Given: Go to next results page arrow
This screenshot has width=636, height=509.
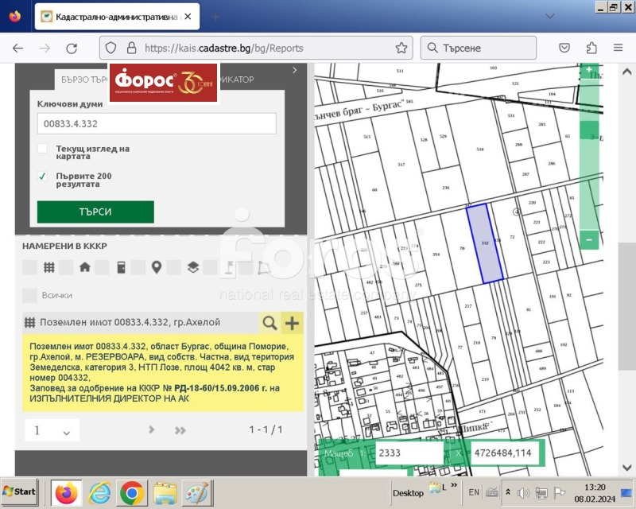Looking at the screenshot, I should [x=152, y=430].
